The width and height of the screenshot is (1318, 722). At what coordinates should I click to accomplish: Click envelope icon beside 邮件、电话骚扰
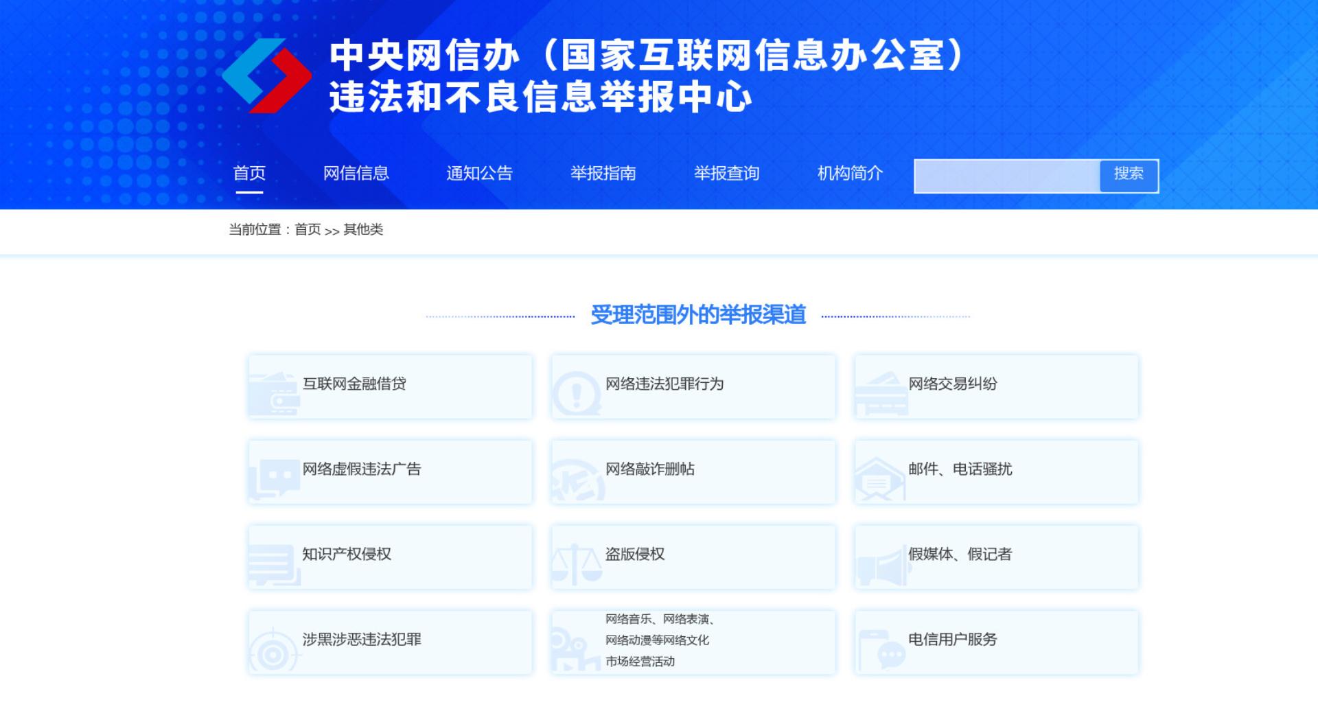point(881,479)
